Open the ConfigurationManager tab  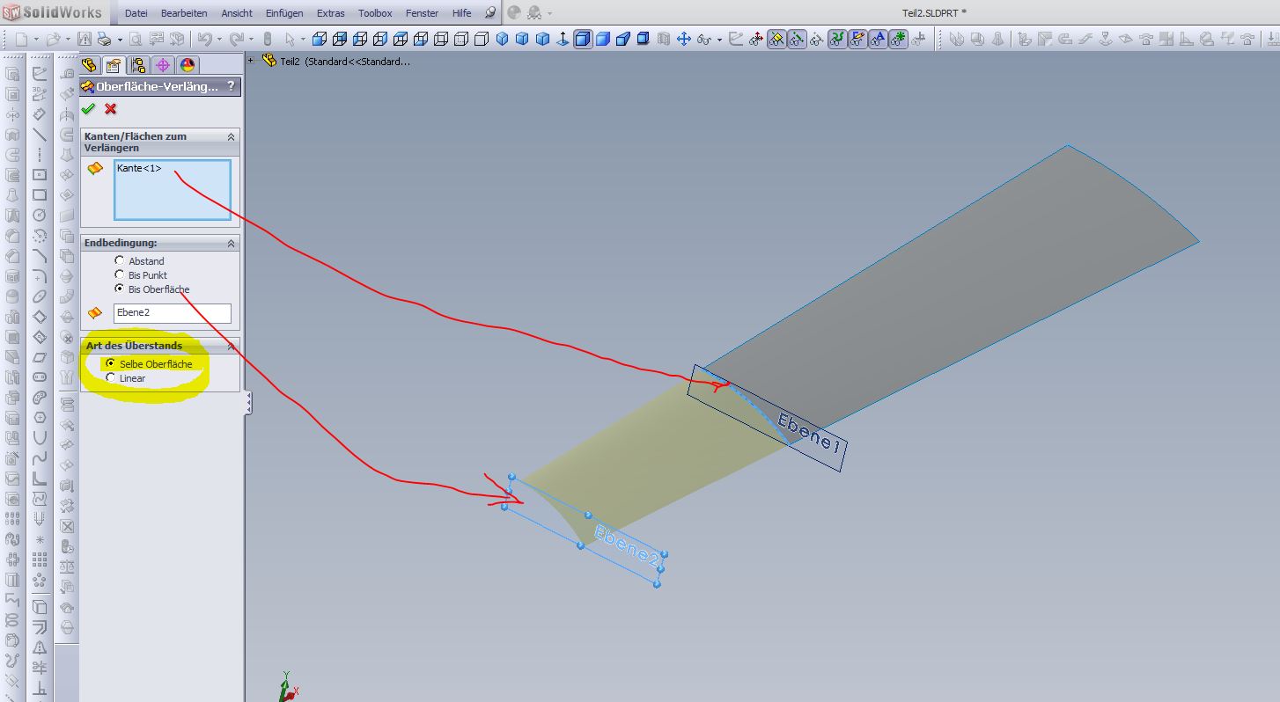click(137, 65)
